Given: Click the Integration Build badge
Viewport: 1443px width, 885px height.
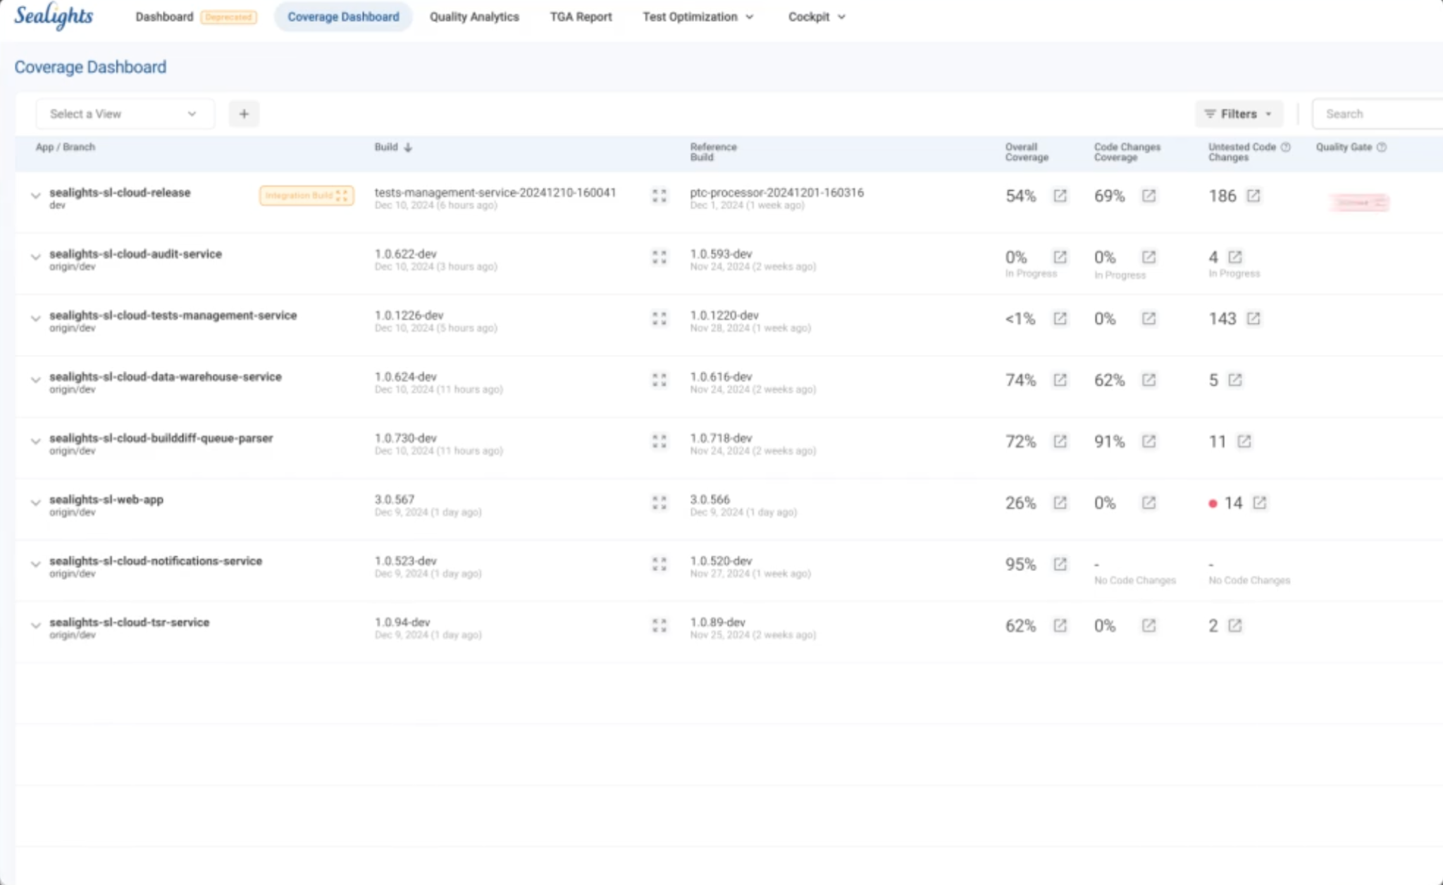Looking at the screenshot, I should coord(306,196).
